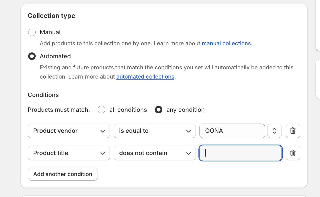
Task: Open the "automated collections" help link
Action: coord(145,77)
